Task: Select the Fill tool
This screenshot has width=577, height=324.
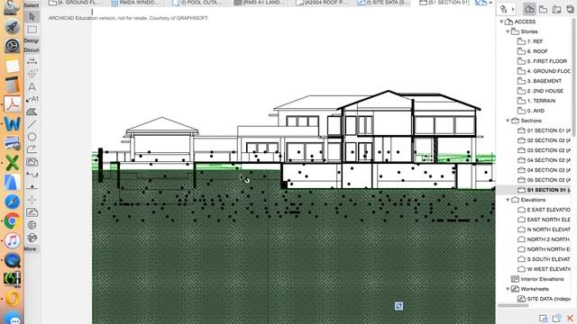Action: [32, 112]
